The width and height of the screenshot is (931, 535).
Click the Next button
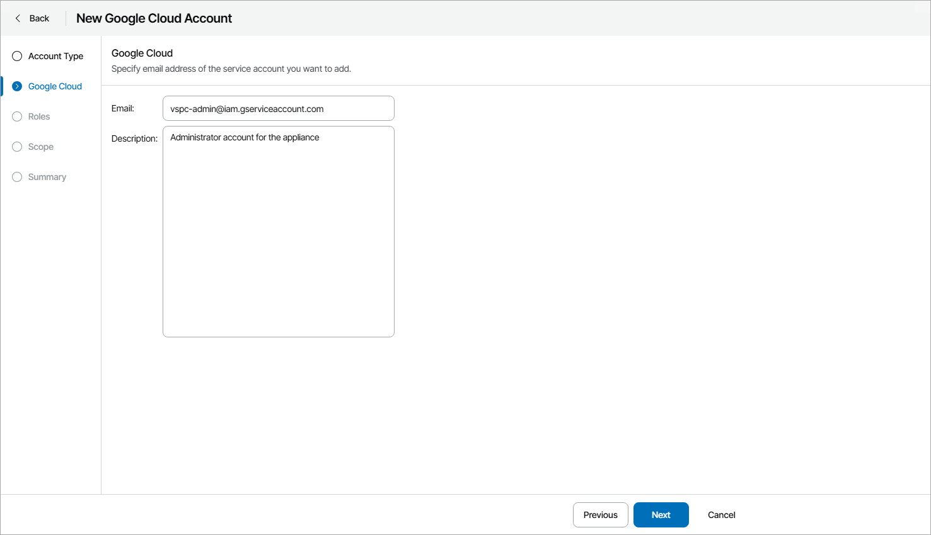coord(661,514)
